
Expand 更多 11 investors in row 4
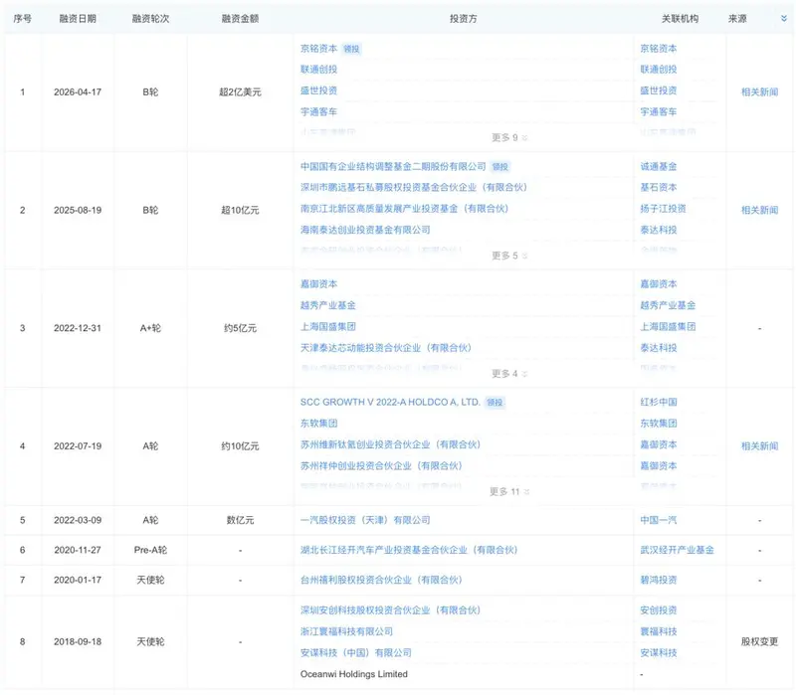click(509, 491)
